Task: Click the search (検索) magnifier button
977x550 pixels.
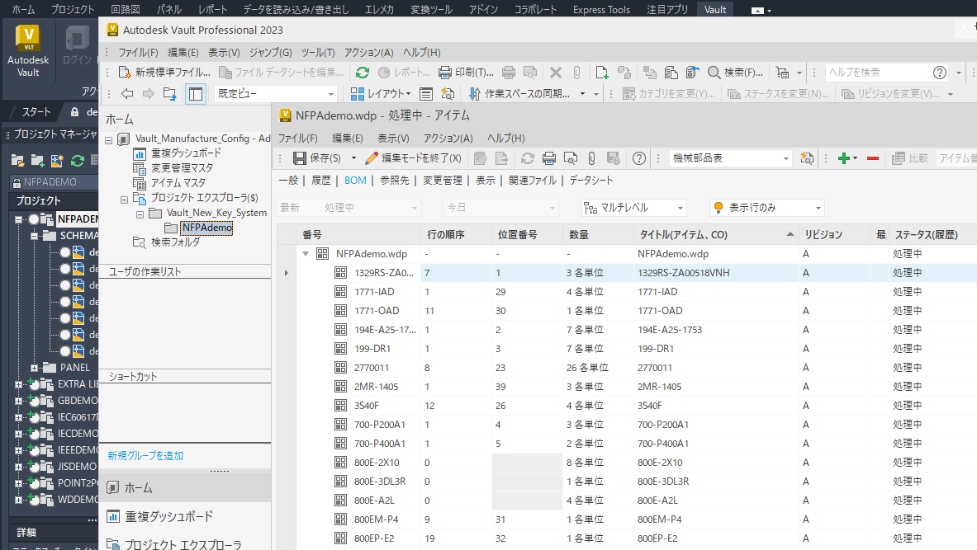Action: [735, 73]
